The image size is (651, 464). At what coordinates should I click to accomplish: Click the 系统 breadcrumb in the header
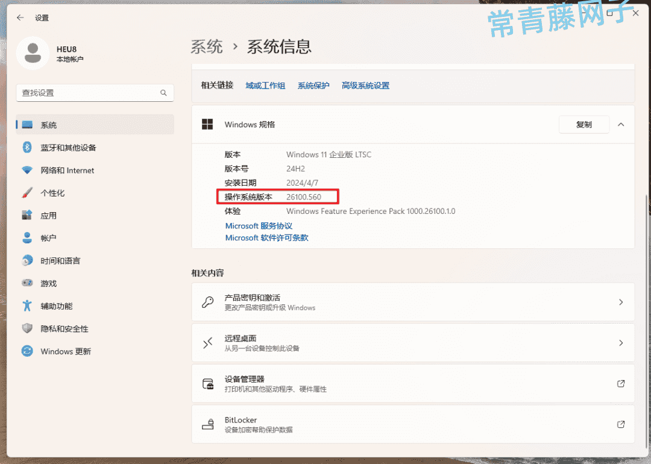207,46
